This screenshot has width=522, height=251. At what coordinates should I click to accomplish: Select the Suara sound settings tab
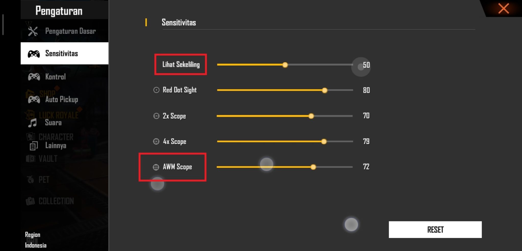click(53, 123)
